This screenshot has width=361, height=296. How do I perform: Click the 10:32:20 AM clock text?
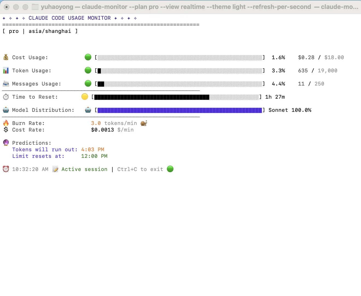[x=30, y=169]
